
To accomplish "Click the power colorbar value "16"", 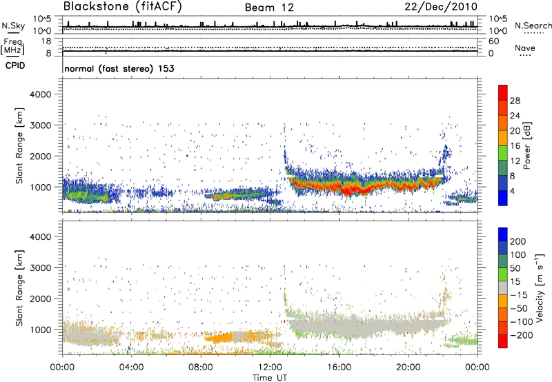I will tap(515, 146).
